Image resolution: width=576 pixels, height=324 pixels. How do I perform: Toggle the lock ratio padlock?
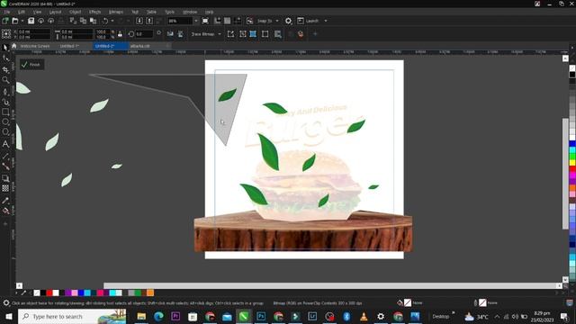tap(120, 34)
